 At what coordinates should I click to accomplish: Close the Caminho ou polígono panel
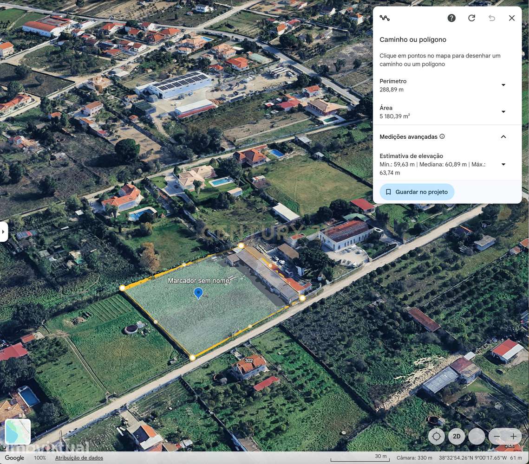click(512, 18)
